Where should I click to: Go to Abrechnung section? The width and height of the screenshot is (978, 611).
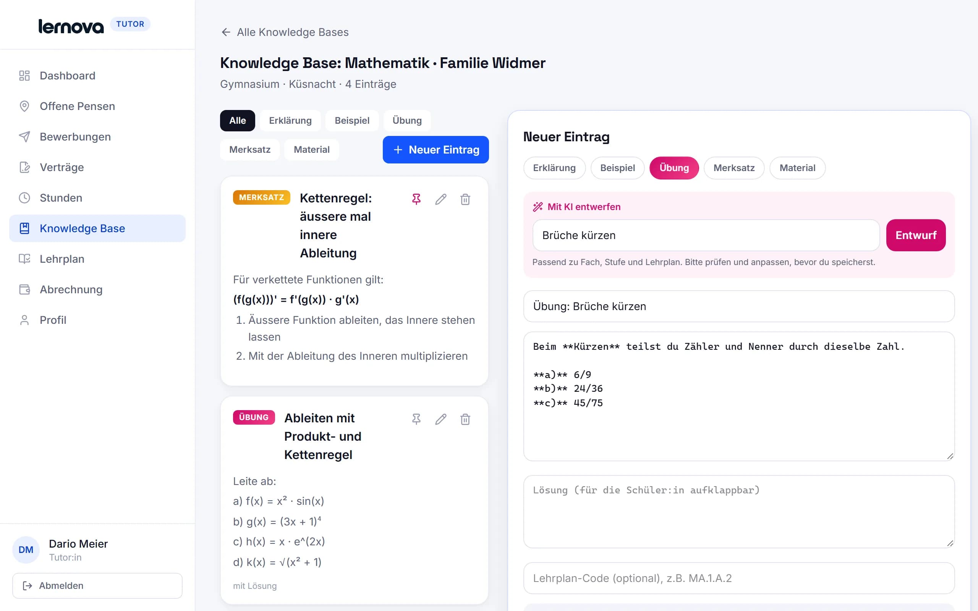(97, 289)
